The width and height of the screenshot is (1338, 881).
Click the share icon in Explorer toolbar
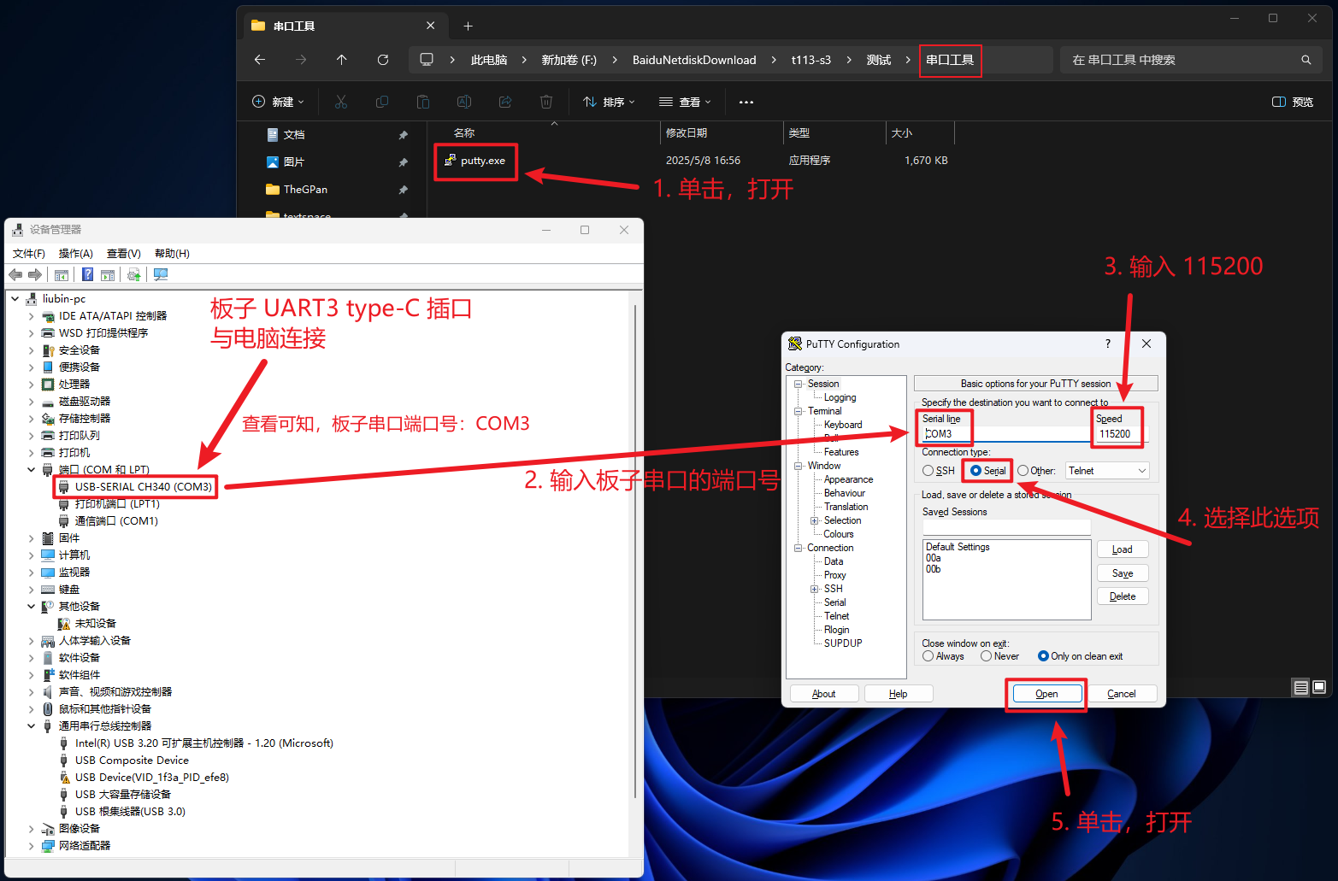click(505, 102)
